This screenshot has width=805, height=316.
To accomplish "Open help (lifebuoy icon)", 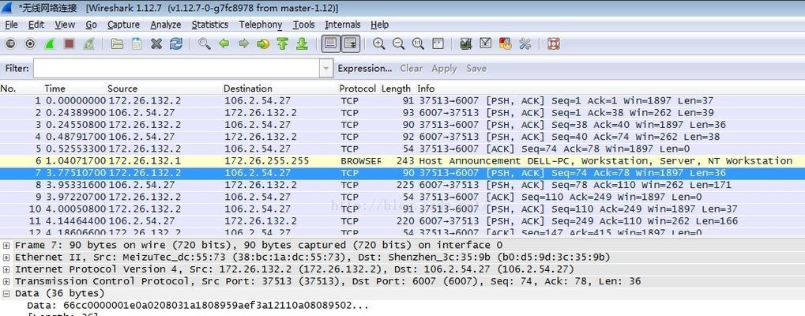I will coord(554,44).
